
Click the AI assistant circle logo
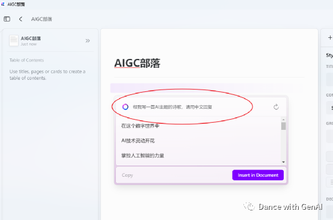click(x=125, y=107)
